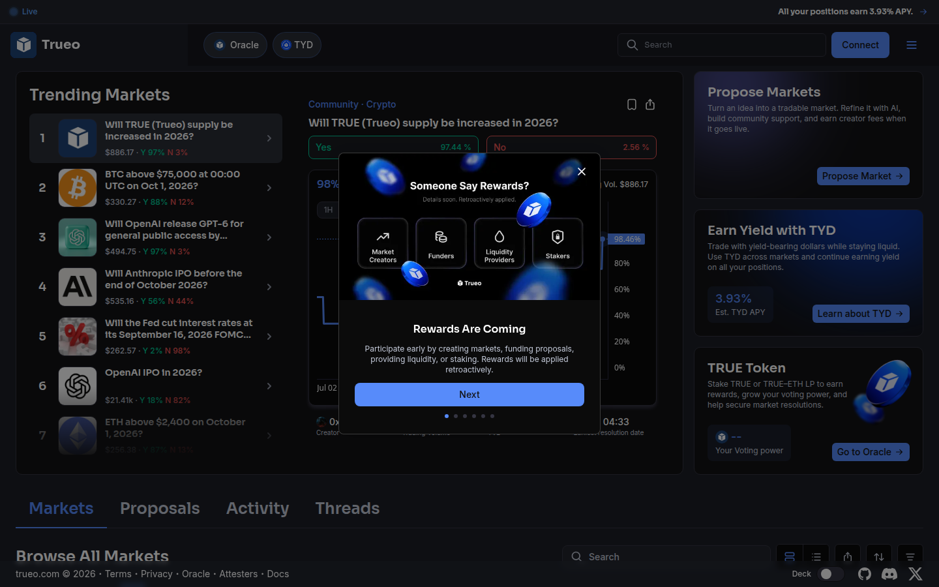Open the GitHub link in footer
The height and width of the screenshot is (587, 939).
[x=865, y=574]
